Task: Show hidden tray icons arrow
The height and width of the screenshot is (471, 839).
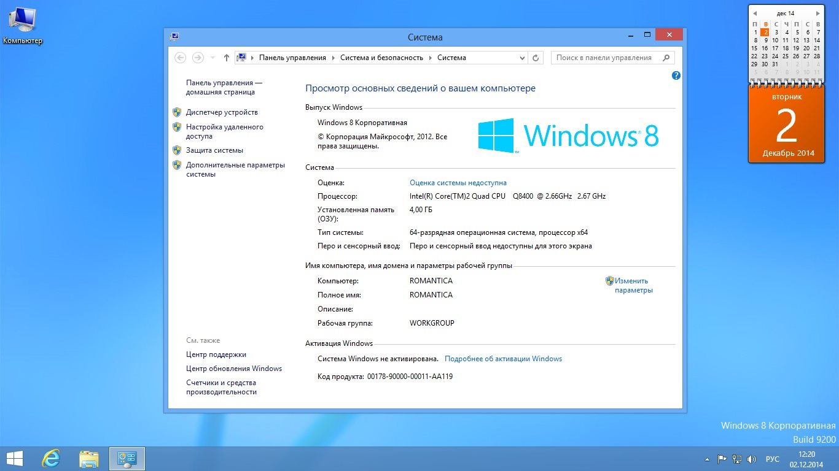Action: click(707, 459)
